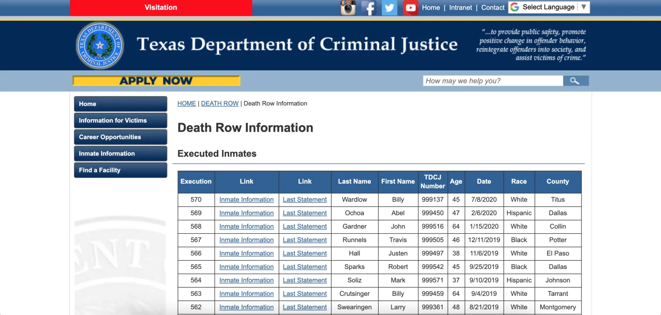
Task: Click the magnifying glass search button
Action: click(x=576, y=81)
